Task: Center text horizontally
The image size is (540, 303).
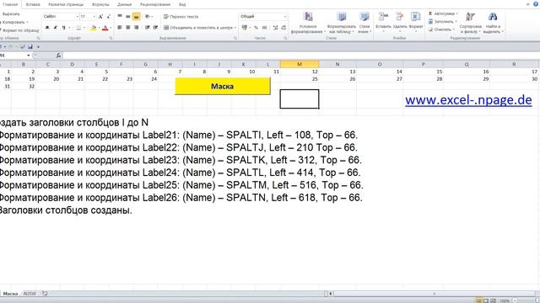Action: click(x=127, y=28)
